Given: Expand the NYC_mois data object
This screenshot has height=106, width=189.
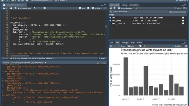Looking at the screenshot, I should tap(110, 21).
